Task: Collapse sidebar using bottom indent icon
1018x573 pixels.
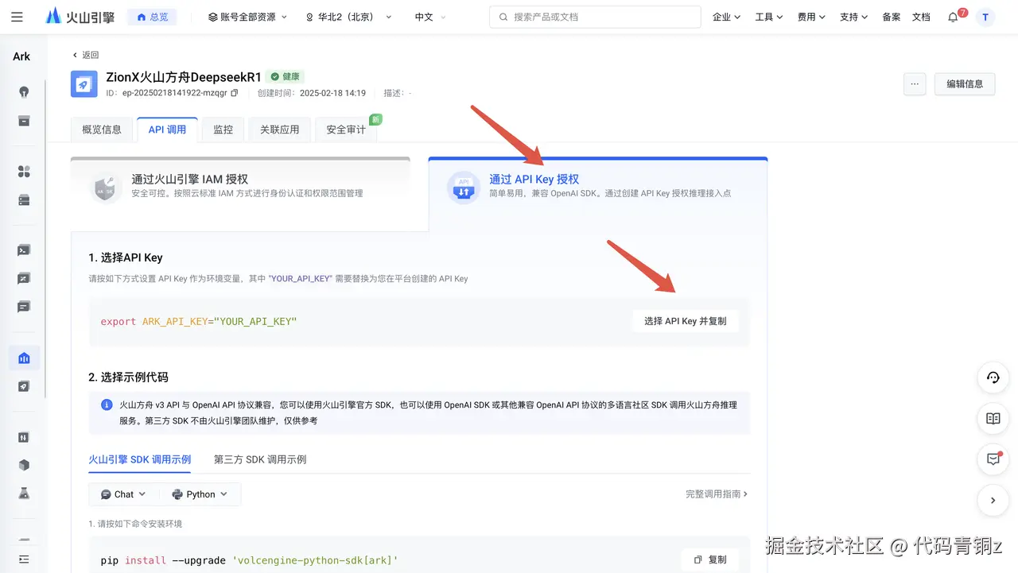Action: coord(24,559)
